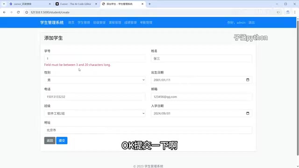Screen dimensions: 299x168
Task: Select the 添加学生 browser tab
Action: (123, 4)
